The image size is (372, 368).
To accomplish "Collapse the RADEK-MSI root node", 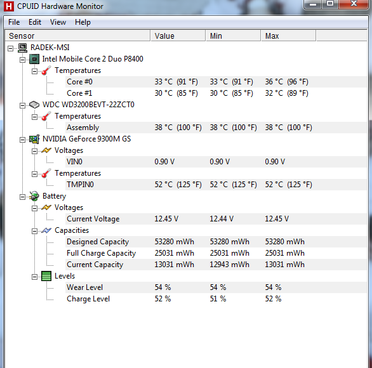I will (10, 49).
